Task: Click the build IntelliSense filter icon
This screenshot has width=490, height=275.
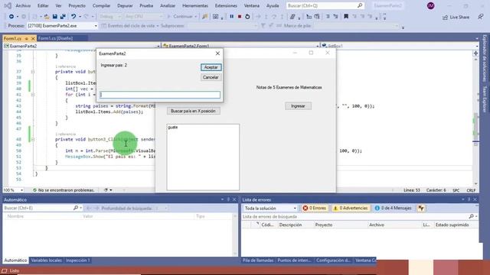Action: tap(421, 208)
